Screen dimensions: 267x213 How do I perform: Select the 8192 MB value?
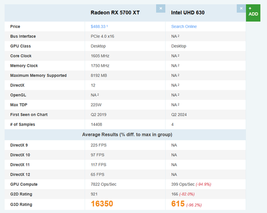[99, 75]
